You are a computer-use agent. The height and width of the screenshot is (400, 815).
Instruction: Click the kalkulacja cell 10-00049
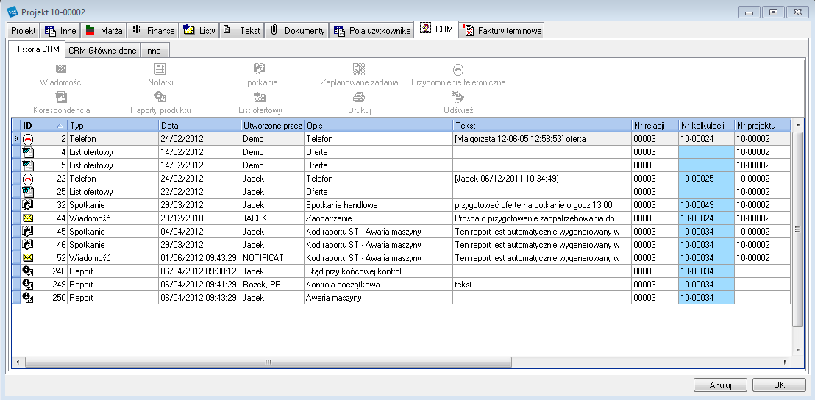(x=706, y=205)
